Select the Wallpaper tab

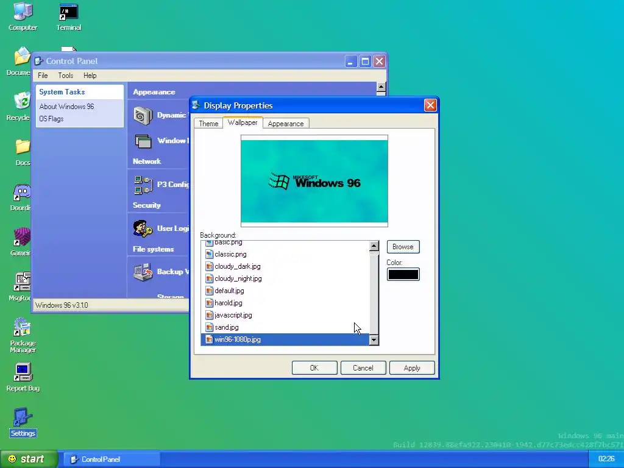(x=243, y=122)
